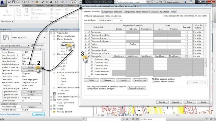Click the Save icon in quick access toolbar
The image size is (216, 121).
tap(13, 2)
